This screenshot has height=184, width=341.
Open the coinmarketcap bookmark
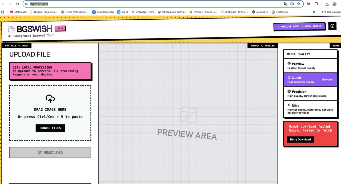pyautogui.click(x=103, y=12)
